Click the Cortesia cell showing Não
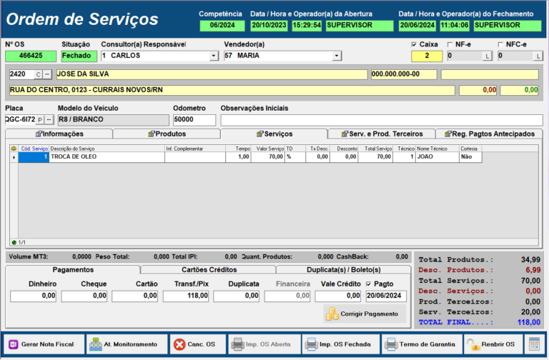 470,157
